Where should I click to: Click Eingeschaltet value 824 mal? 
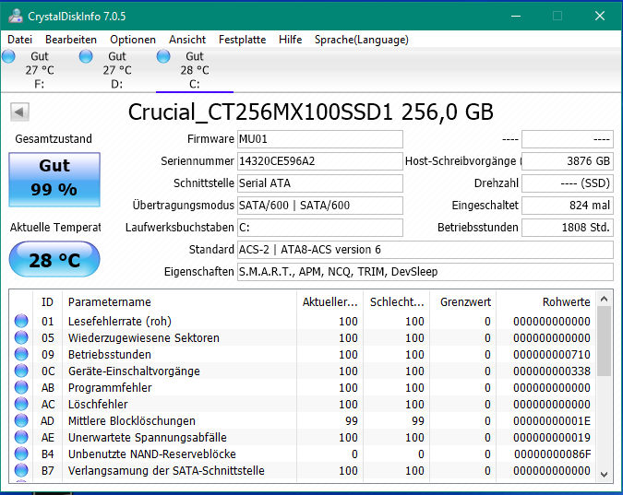coord(568,206)
